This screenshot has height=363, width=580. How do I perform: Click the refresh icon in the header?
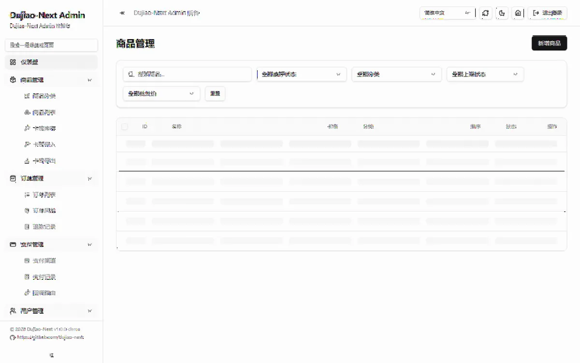[486, 13]
